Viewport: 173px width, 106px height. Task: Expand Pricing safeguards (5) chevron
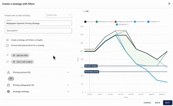pyautogui.click(x=68, y=85)
